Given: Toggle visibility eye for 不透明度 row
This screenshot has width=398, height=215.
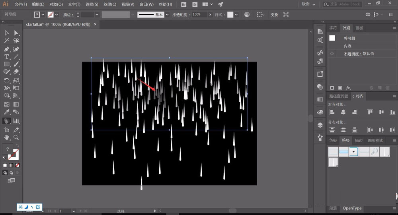Looking at the screenshot, I should coord(332,54).
